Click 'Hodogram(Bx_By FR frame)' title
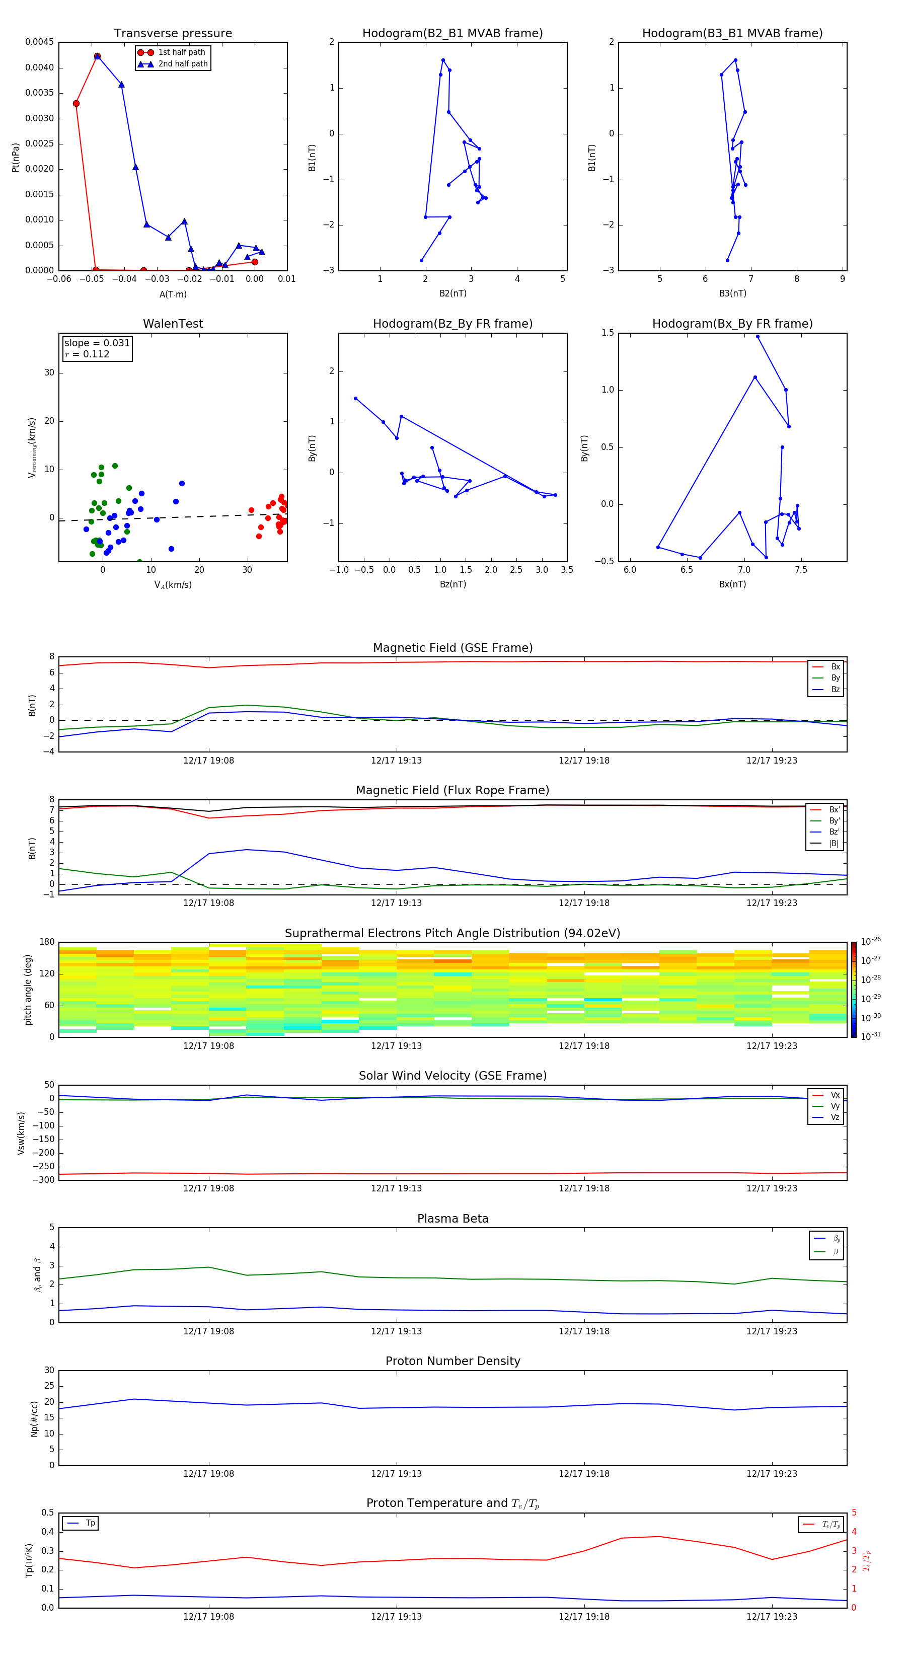 (x=732, y=324)
